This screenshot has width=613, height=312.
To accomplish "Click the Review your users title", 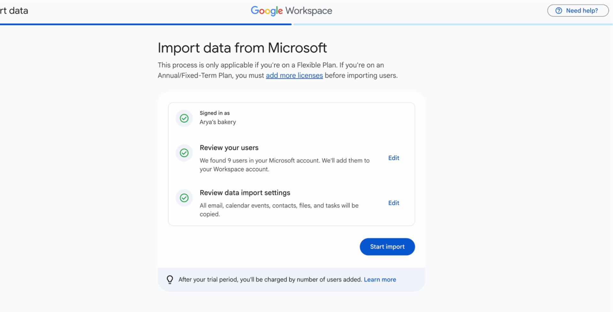I will (229, 148).
